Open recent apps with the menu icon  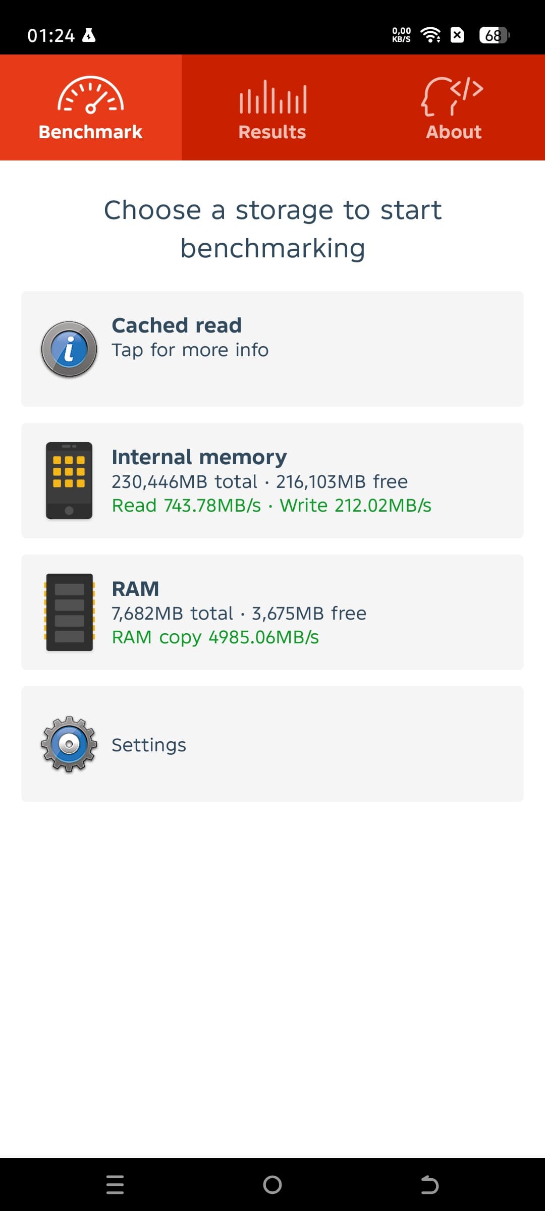pyautogui.click(x=115, y=1184)
